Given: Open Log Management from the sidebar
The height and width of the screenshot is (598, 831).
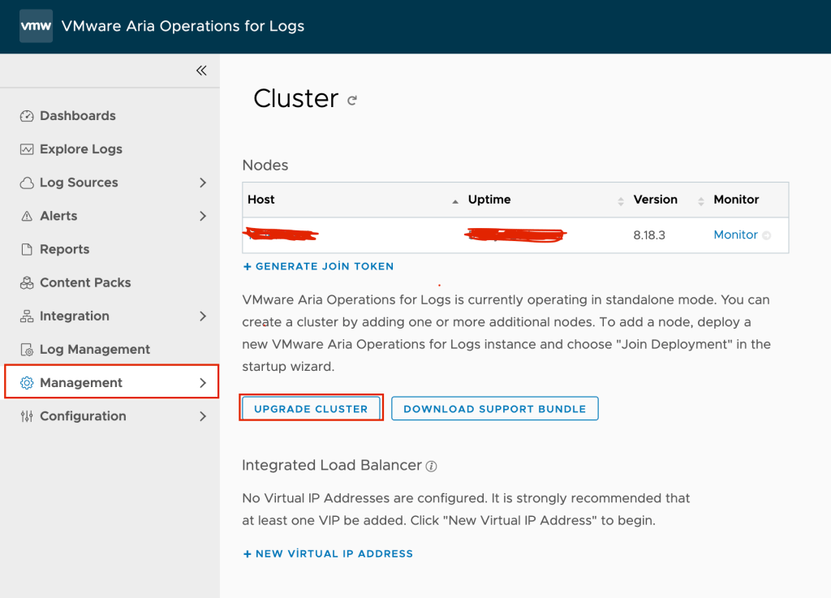Looking at the screenshot, I should point(95,349).
